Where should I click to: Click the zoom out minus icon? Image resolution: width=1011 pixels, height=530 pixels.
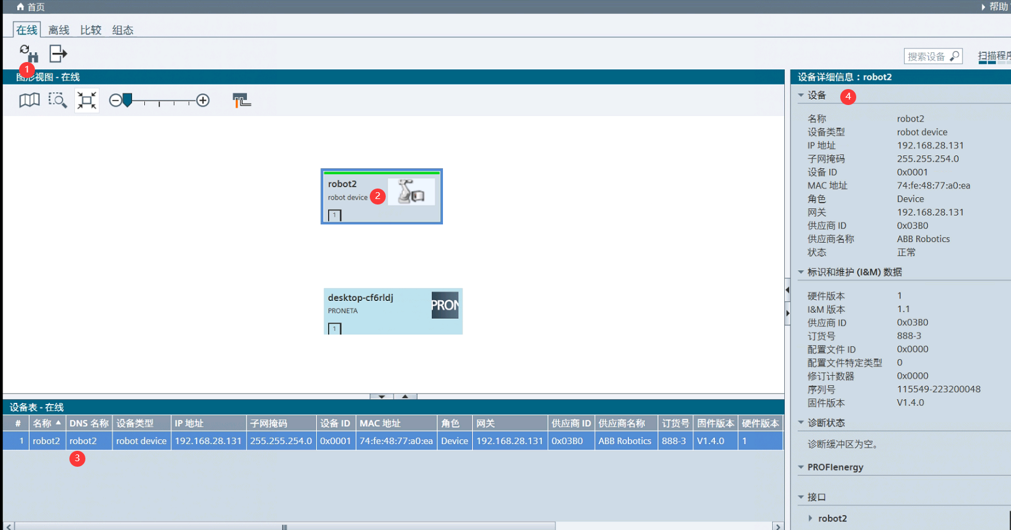115,100
